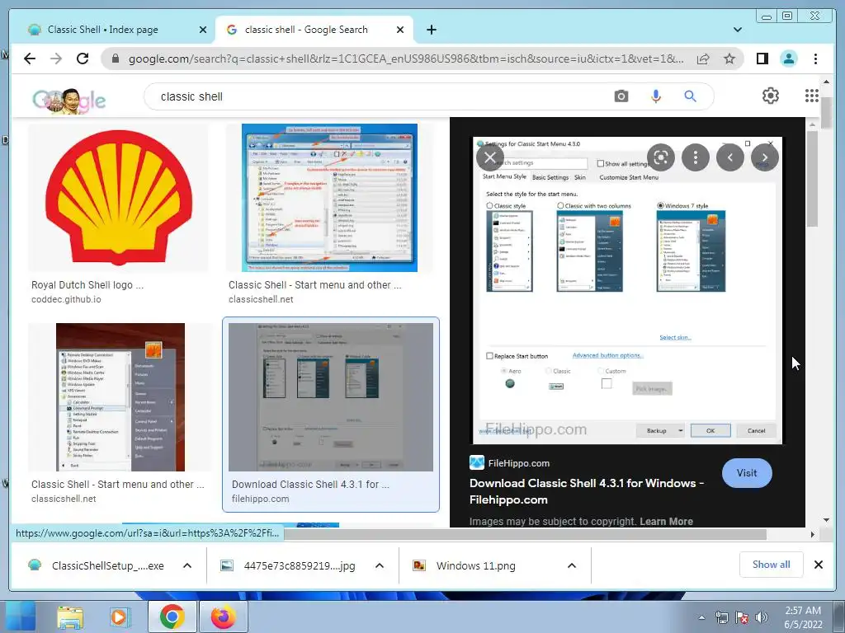Click Visit button for FileHippo
This screenshot has width=845, height=633.
(x=746, y=472)
